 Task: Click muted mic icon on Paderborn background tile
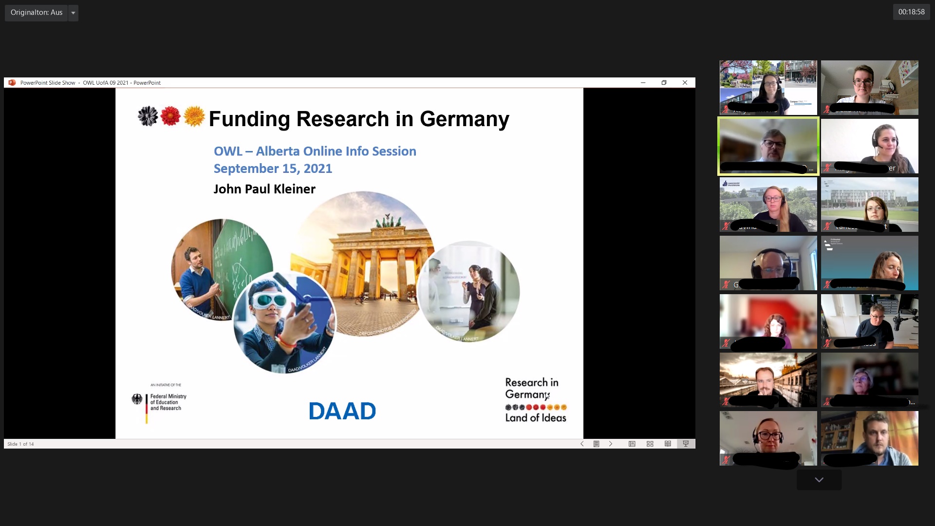726,226
